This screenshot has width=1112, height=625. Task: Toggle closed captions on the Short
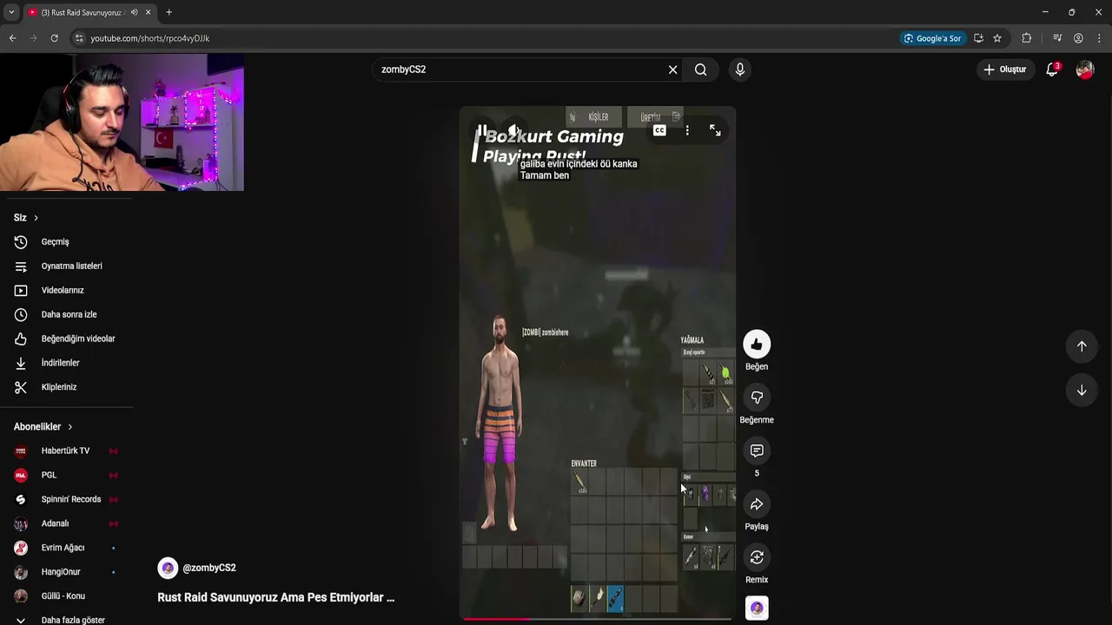tap(659, 130)
